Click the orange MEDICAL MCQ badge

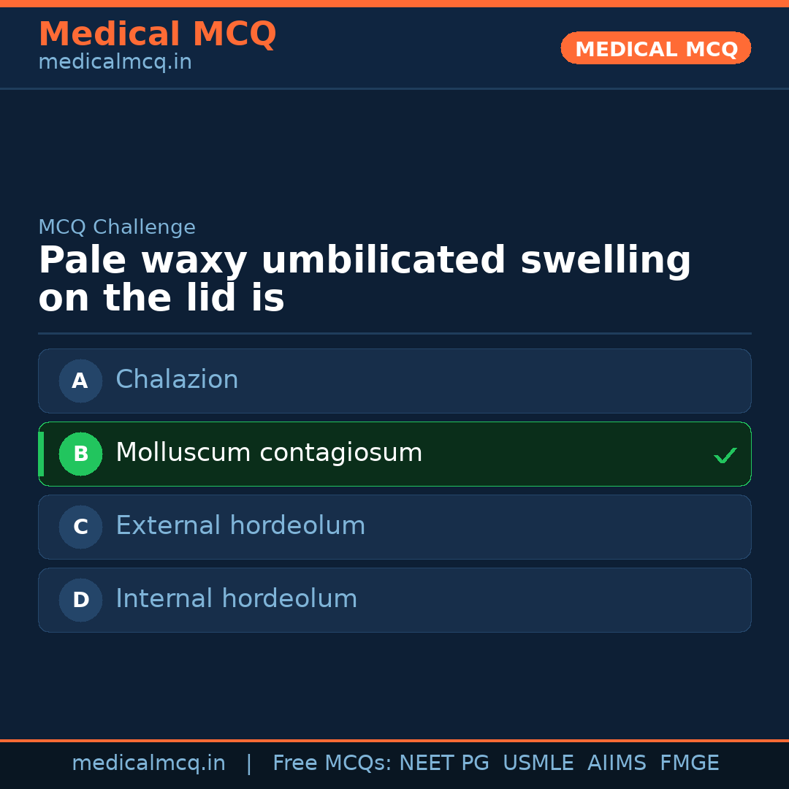(656, 49)
